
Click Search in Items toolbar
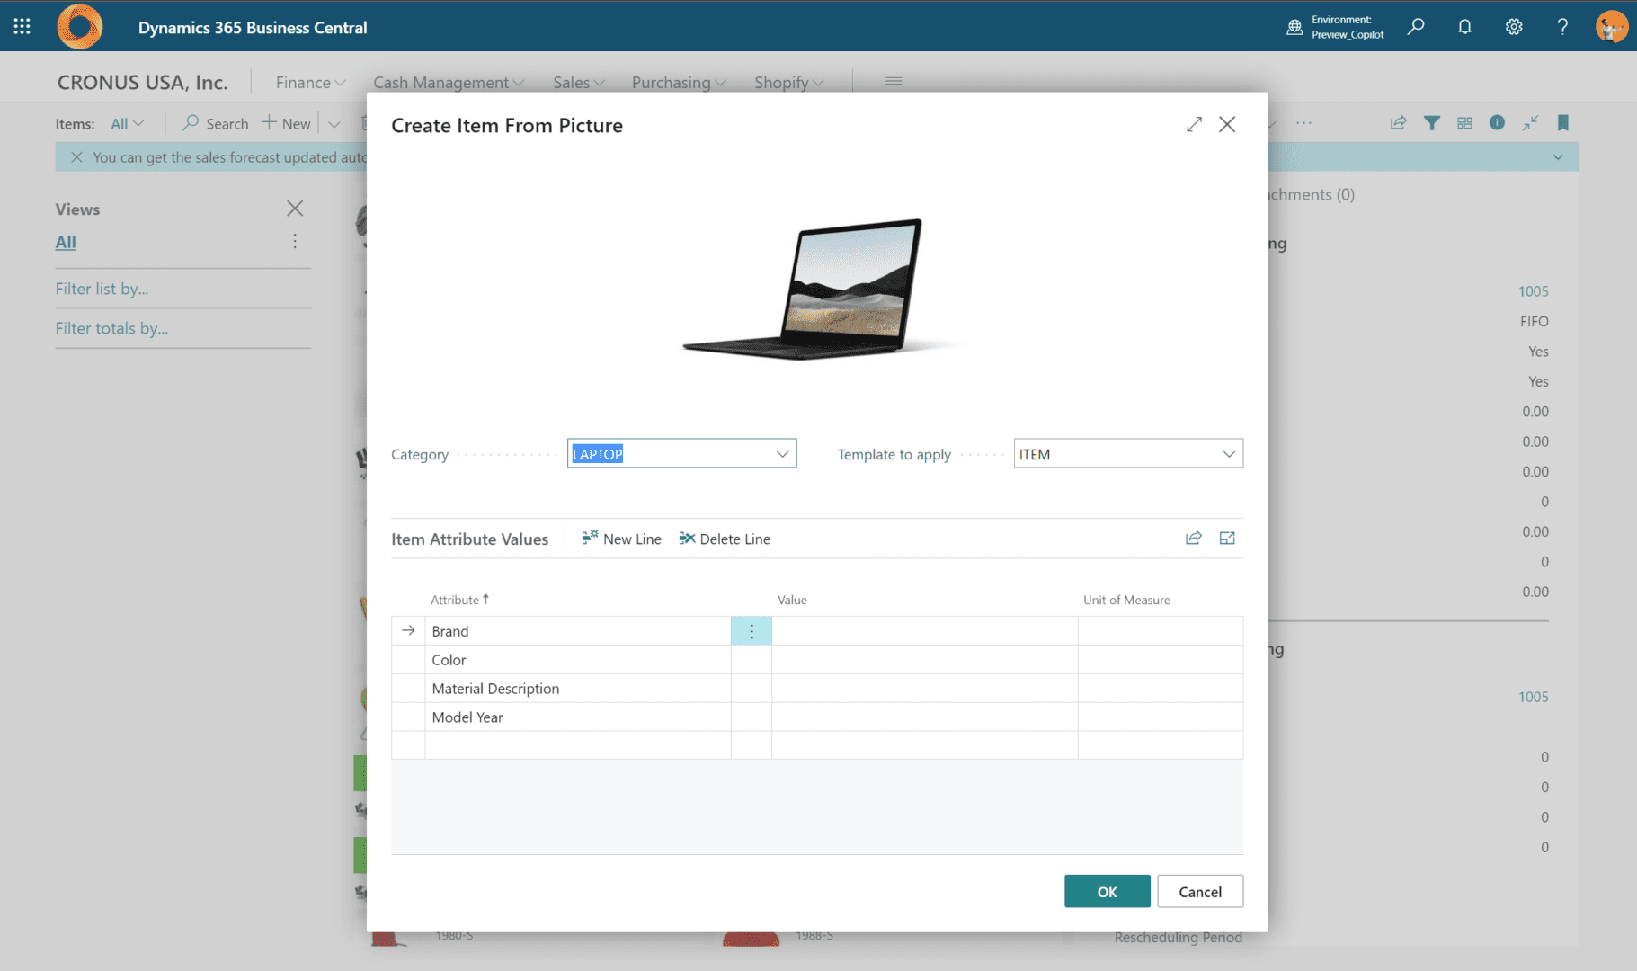point(215,123)
